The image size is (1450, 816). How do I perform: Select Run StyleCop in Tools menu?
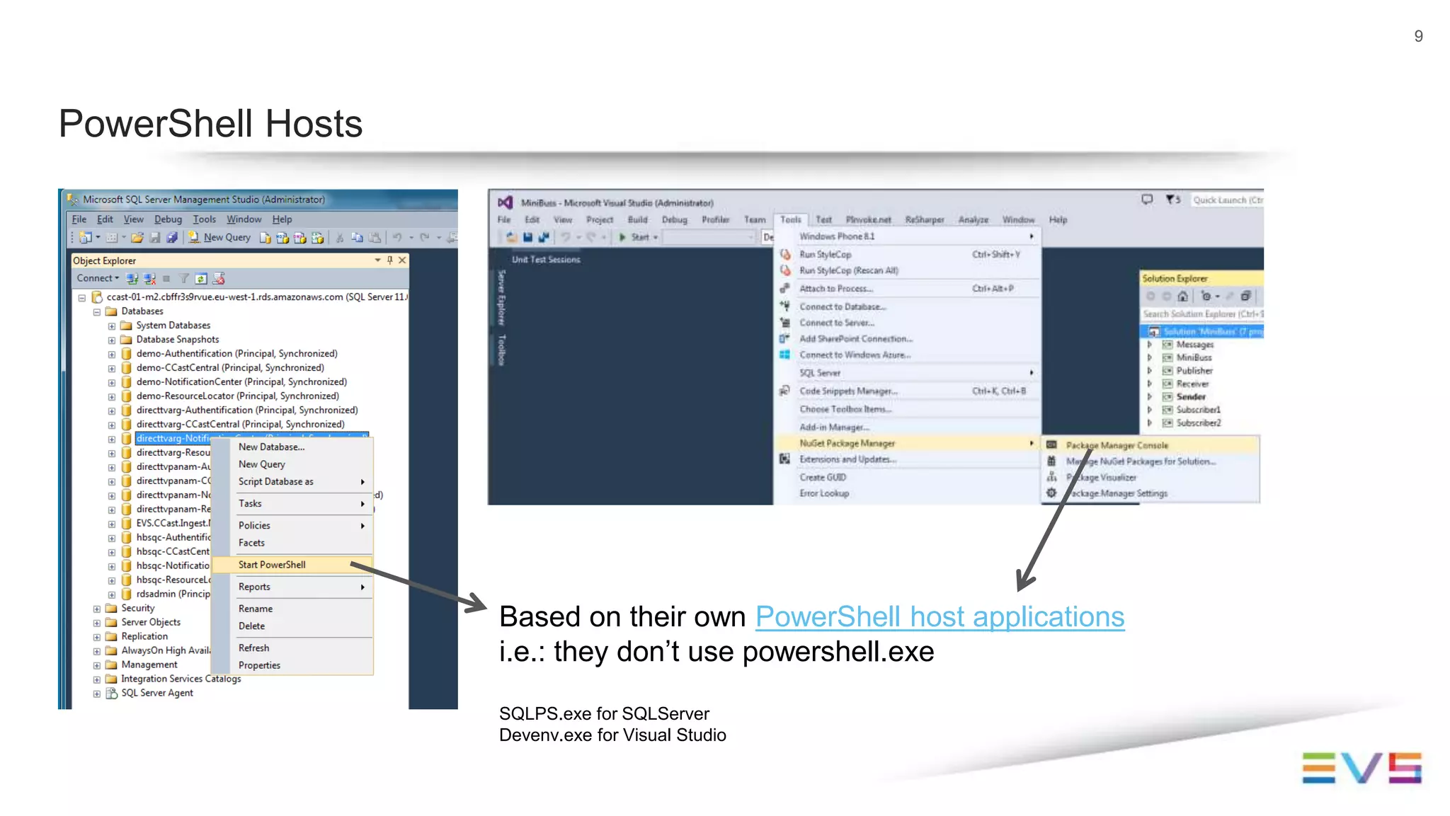tap(908, 255)
